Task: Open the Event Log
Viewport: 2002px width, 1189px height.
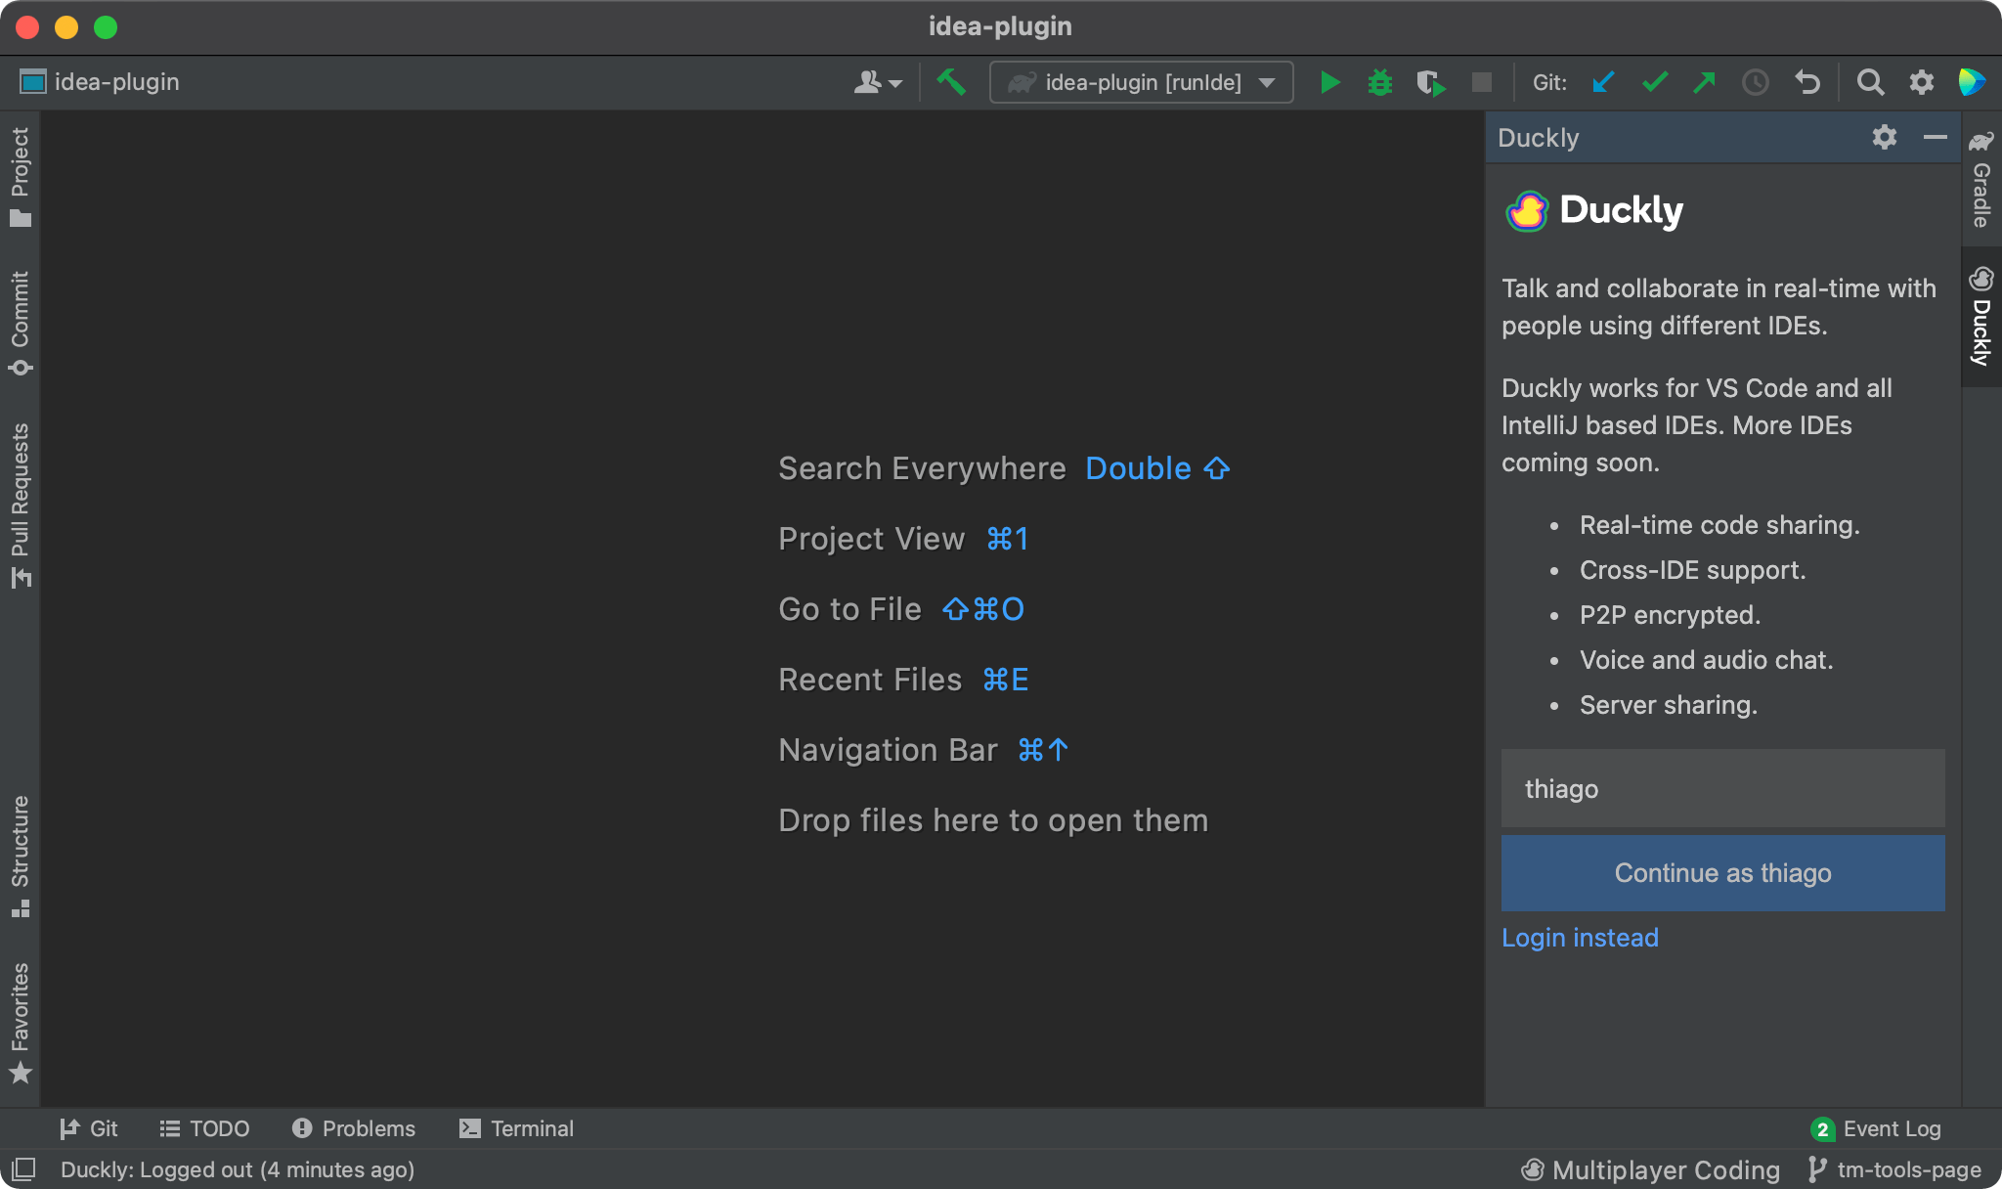Action: click(1876, 1128)
